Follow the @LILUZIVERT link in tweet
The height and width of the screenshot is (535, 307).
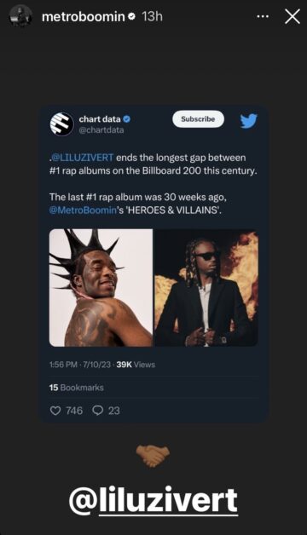[82, 158]
